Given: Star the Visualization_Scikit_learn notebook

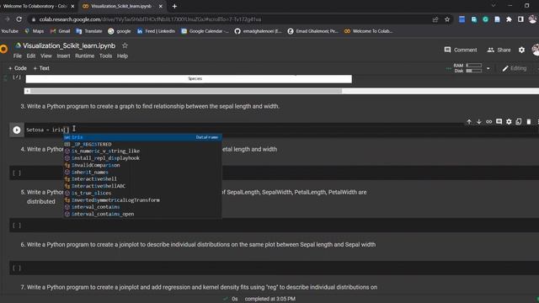Looking at the screenshot, I should coord(125,45).
